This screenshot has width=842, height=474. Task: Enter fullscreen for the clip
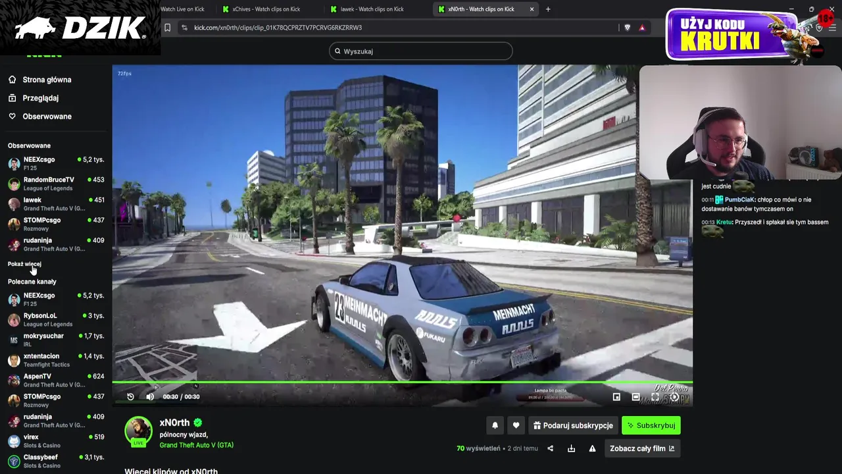(x=655, y=397)
